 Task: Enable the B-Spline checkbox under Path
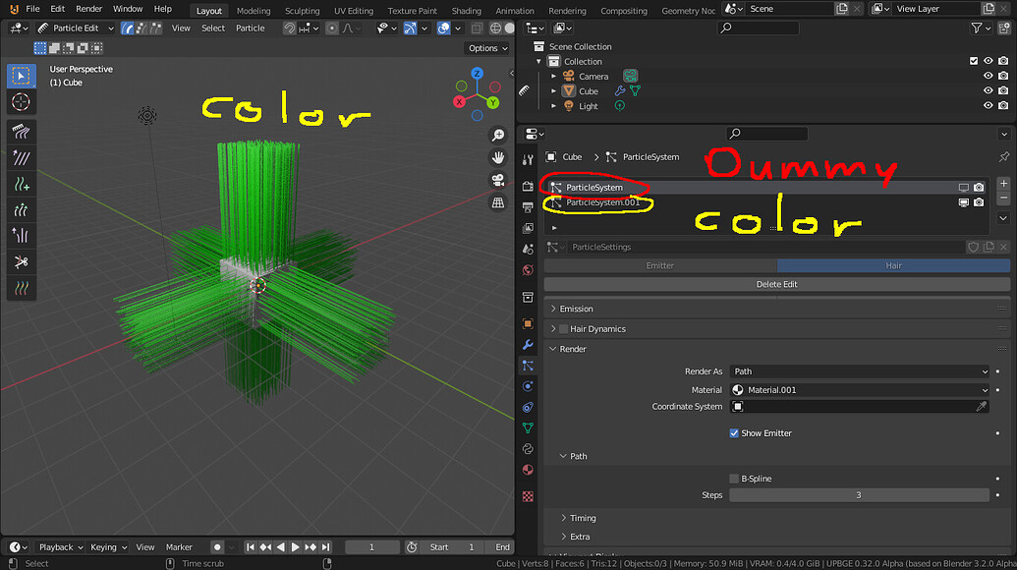[x=732, y=478]
